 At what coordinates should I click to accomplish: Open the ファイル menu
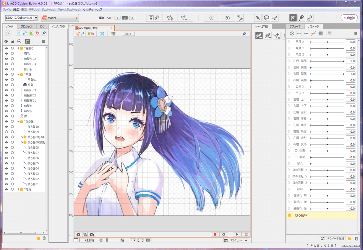coord(7,10)
